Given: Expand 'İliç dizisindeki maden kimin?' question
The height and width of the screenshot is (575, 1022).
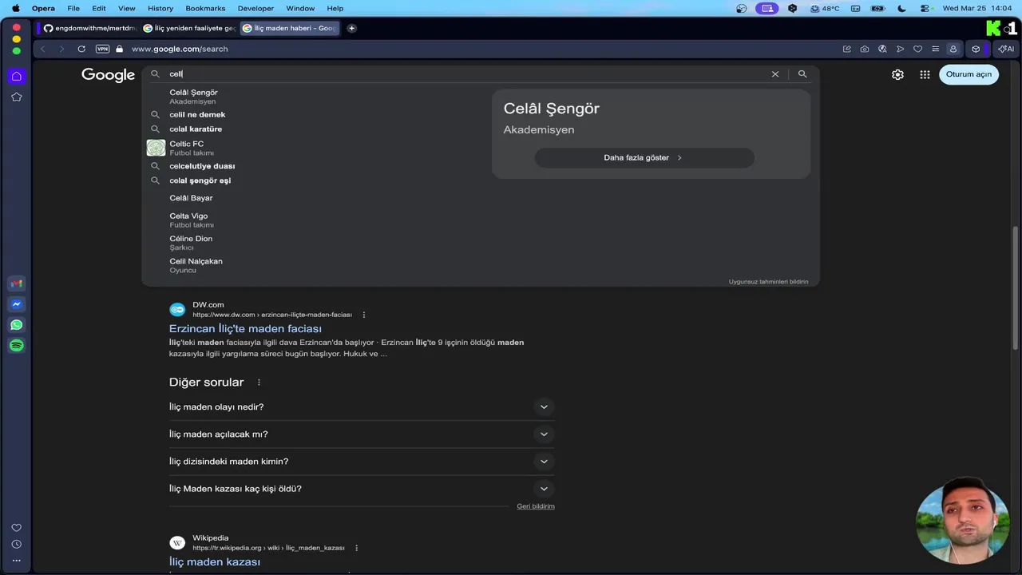Looking at the screenshot, I should (x=362, y=462).
